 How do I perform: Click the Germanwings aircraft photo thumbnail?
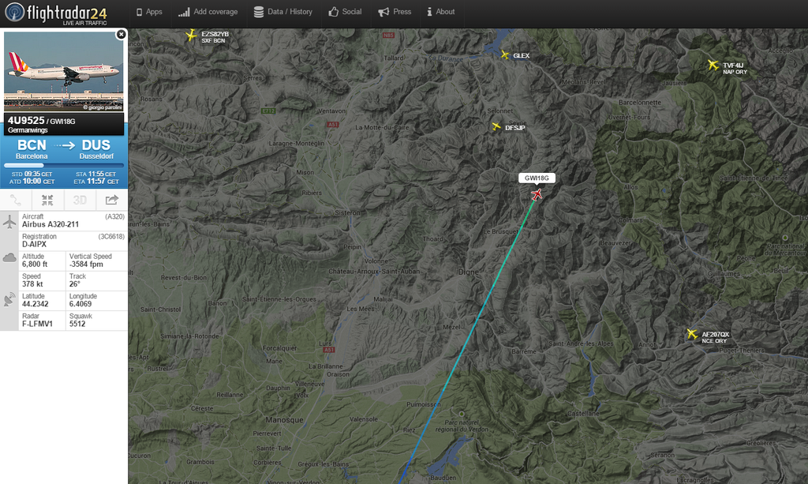coord(64,71)
